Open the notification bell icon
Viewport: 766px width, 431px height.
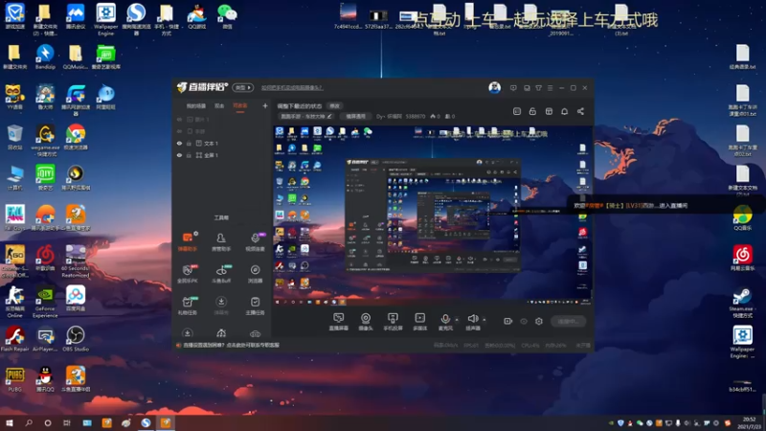pos(564,111)
